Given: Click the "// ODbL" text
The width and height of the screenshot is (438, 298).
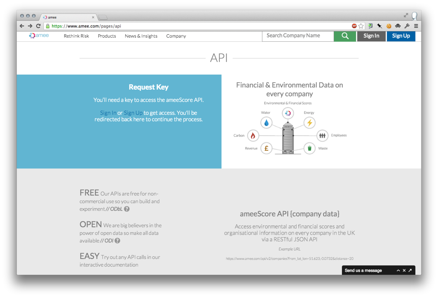Looking at the screenshot, I should [114, 209].
